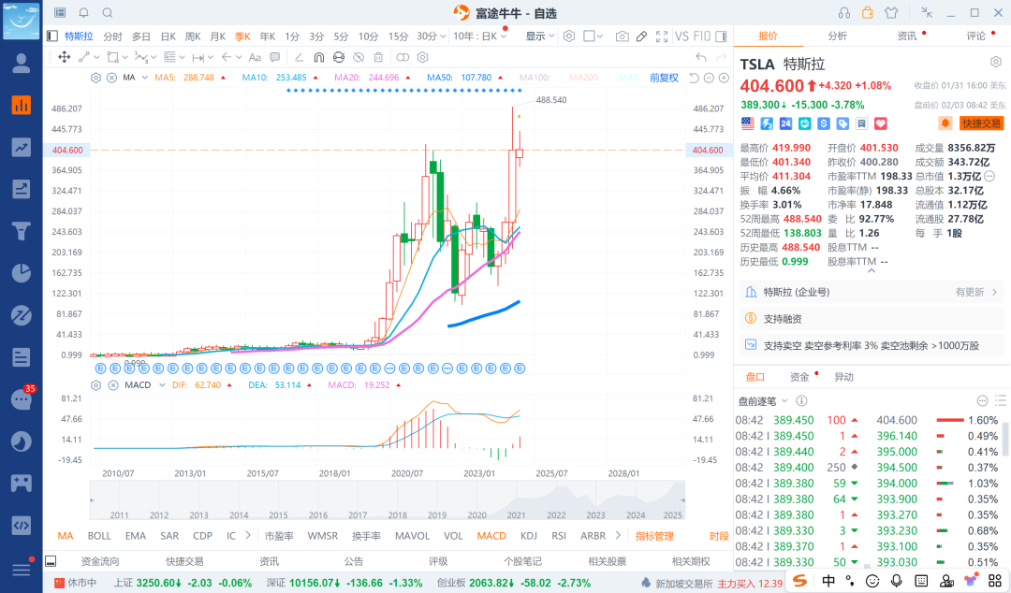
Task: Select the Aa text annotation tool
Action: 255,57
